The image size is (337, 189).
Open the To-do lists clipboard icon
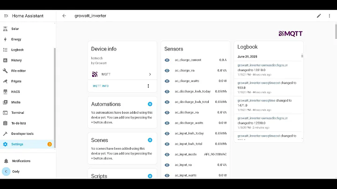click(5, 124)
